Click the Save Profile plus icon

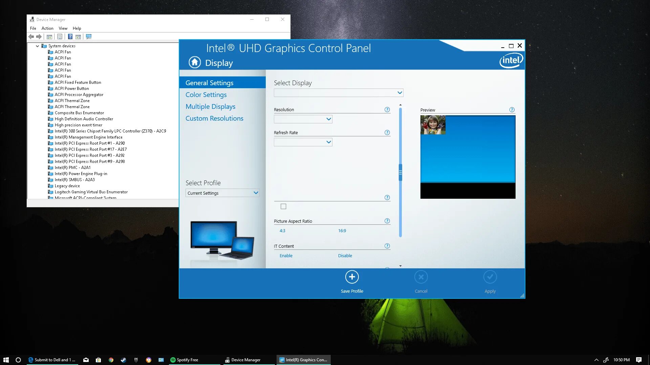click(x=352, y=277)
